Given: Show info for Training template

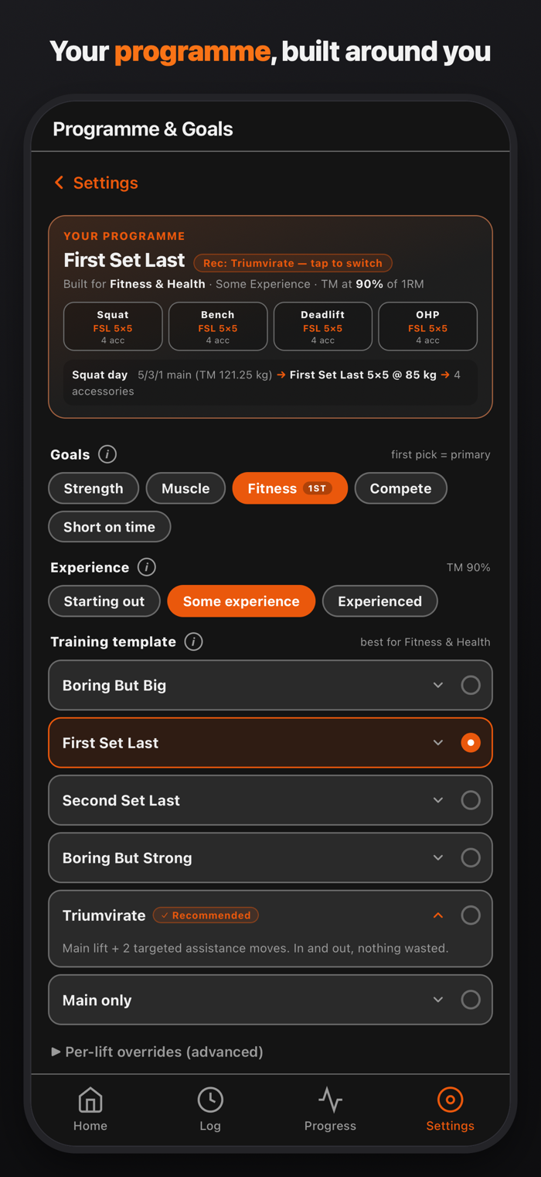Looking at the screenshot, I should pyautogui.click(x=194, y=642).
